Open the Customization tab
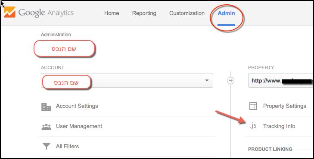The width and height of the screenshot is (314, 159). click(187, 13)
